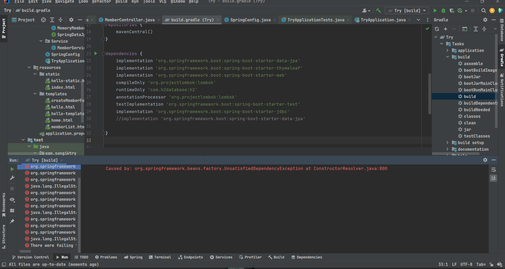
Task: Click the green Run button in top toolbar
Action: tap(435, 11)
